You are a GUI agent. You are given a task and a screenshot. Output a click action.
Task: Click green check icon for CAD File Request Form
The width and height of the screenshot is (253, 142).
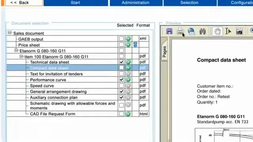[x=128, y=114]
